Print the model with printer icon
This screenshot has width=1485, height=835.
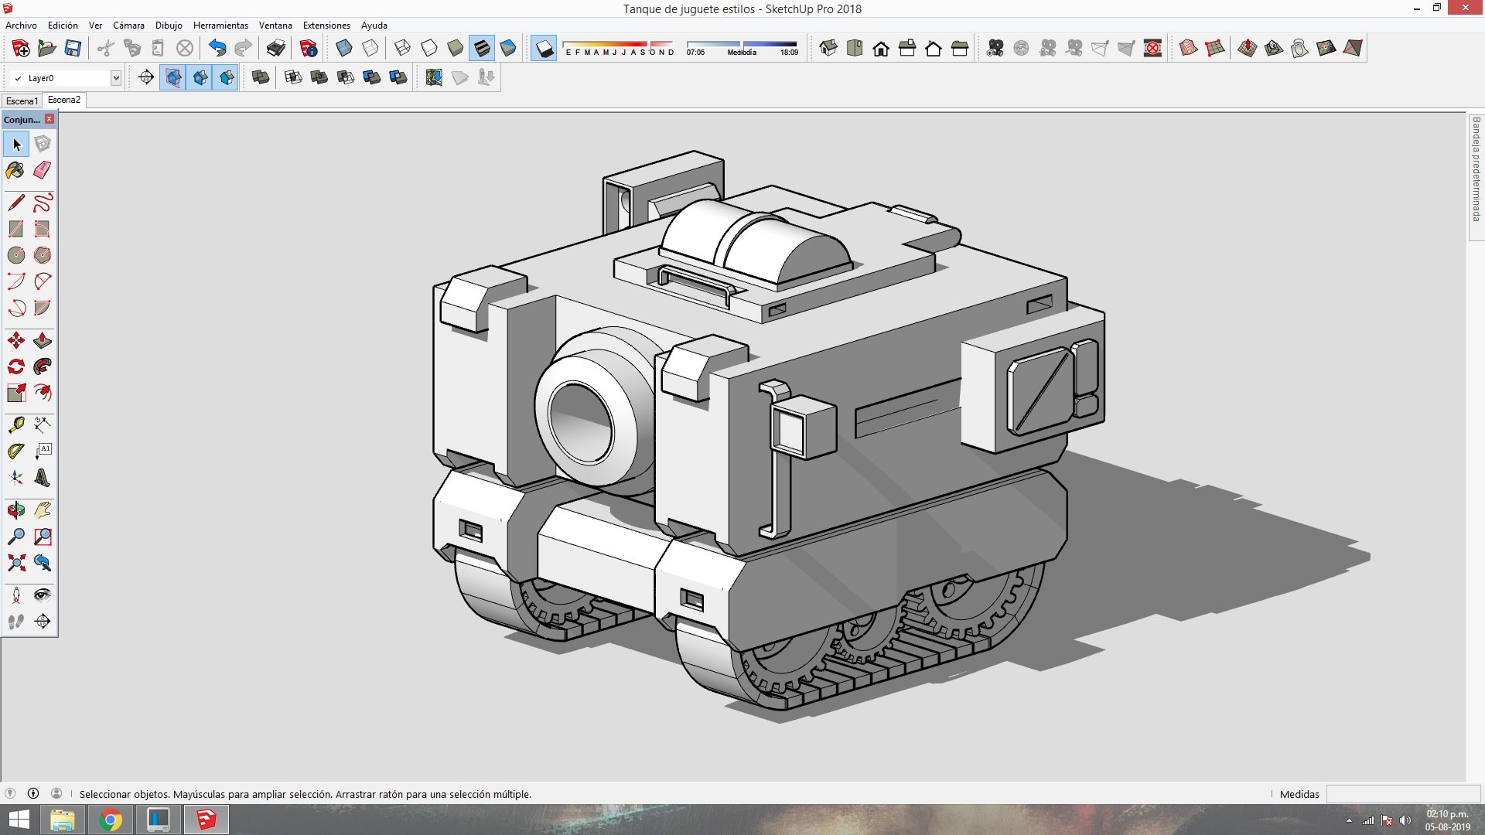pos(275,49)
